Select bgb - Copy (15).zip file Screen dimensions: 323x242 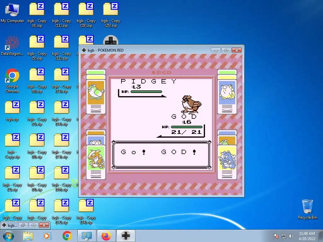(x=62, y=146)
